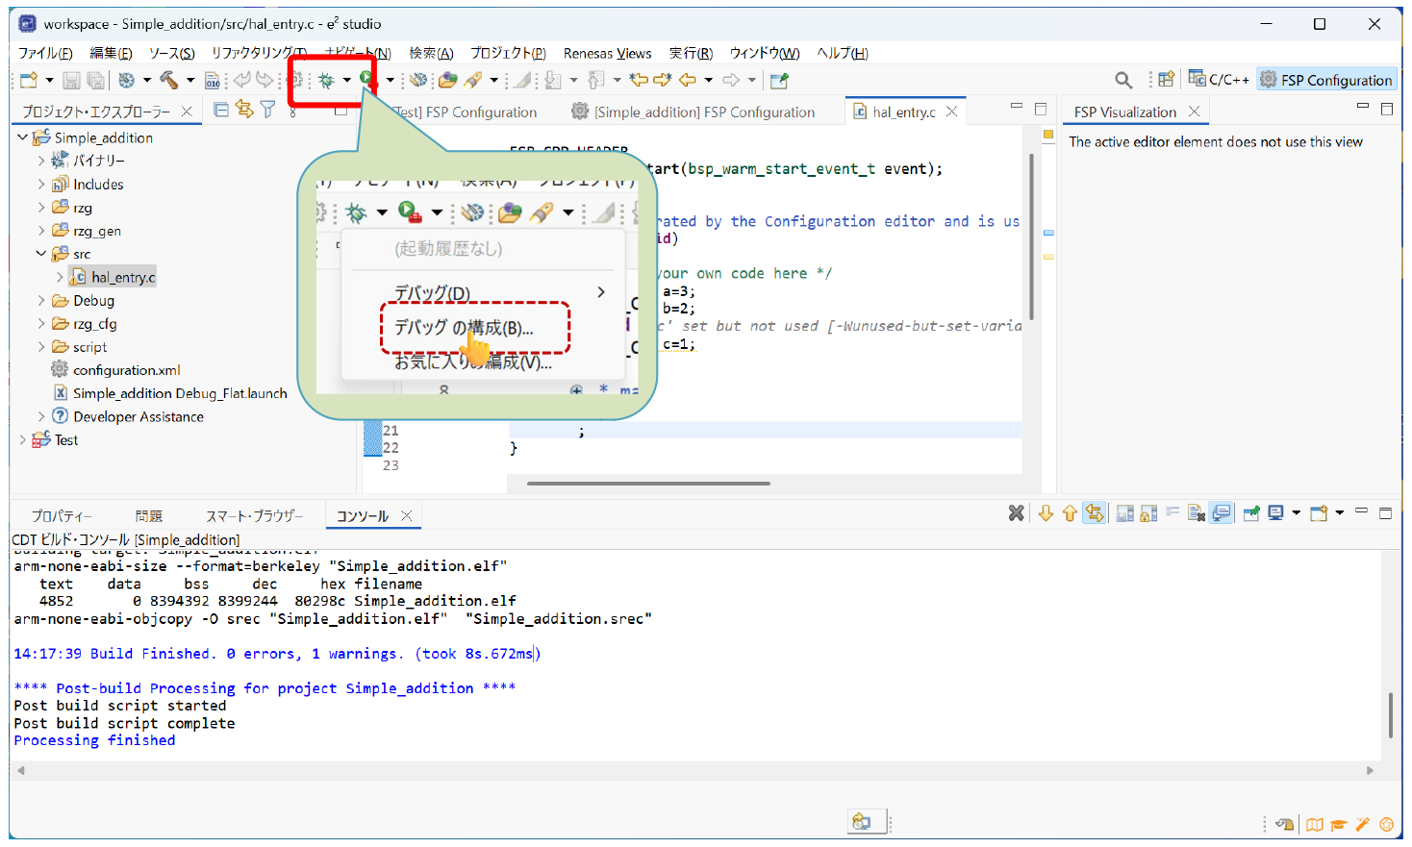1412x847 pixels.
Task: Select Simple_addition Debug_Flat.launch file
Action: (x=169, y=393)
